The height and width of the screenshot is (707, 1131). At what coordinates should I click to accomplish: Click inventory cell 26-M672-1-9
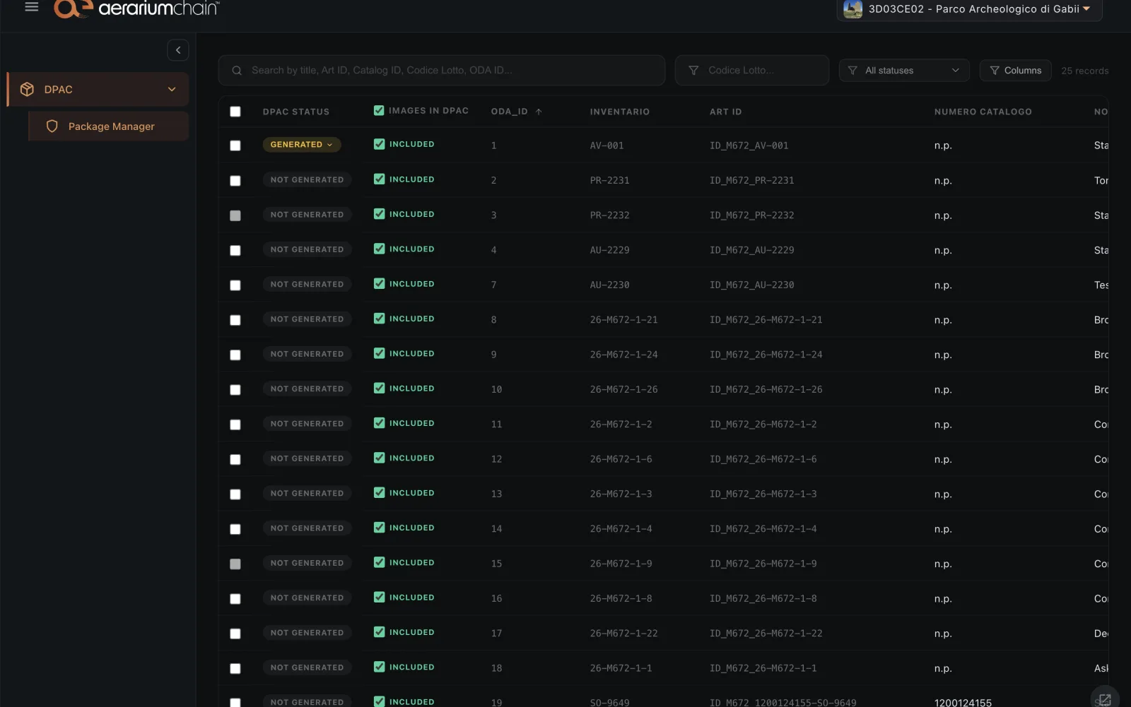[x=621, y=564]
